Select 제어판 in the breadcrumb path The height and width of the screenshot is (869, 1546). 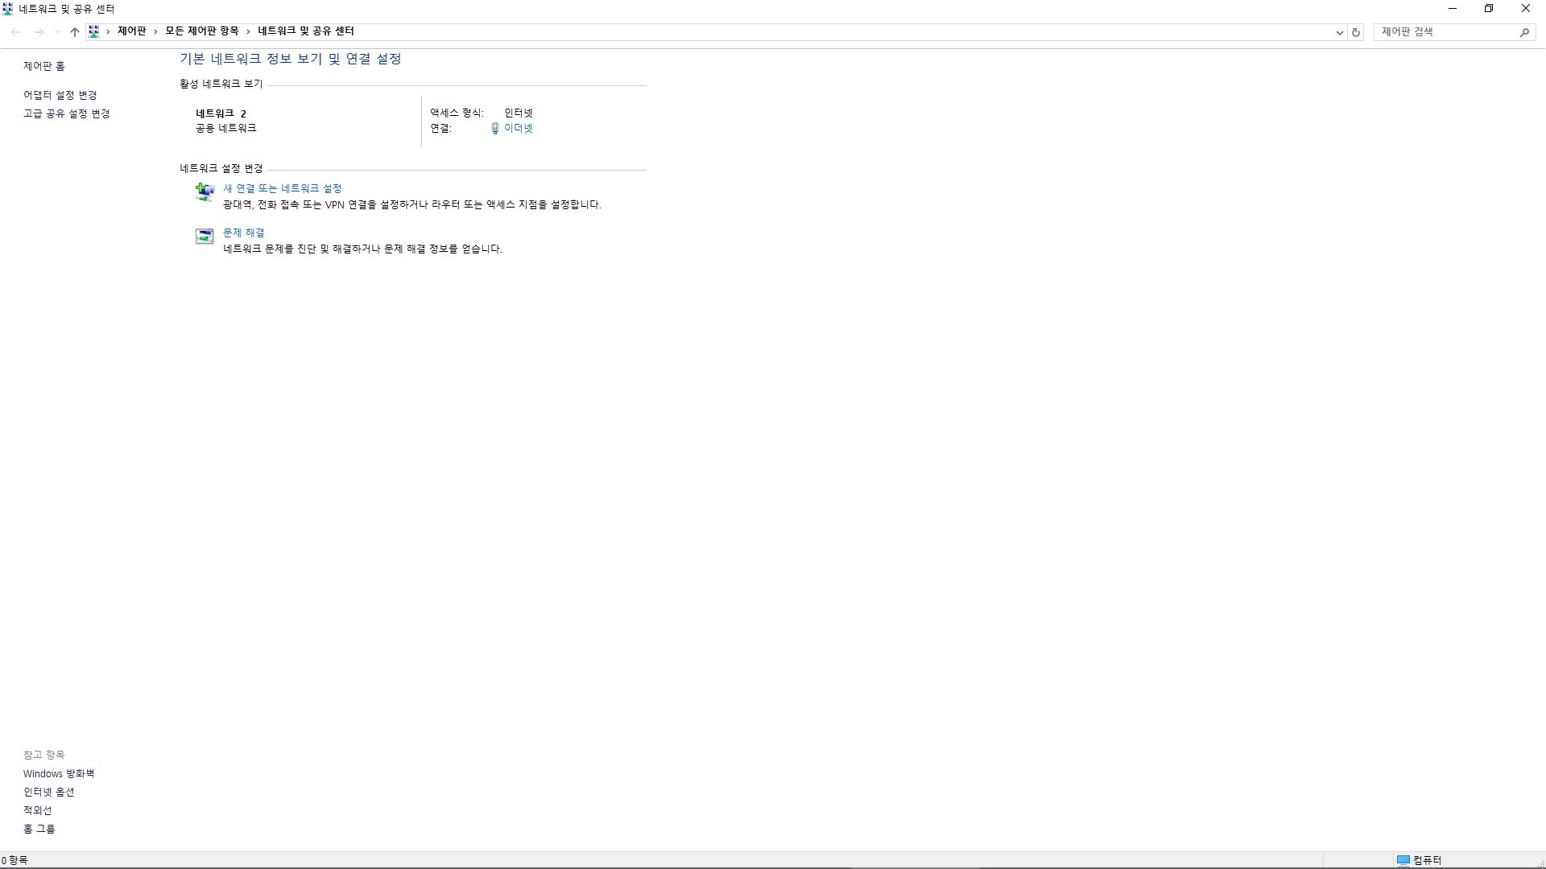pos(132,31)
